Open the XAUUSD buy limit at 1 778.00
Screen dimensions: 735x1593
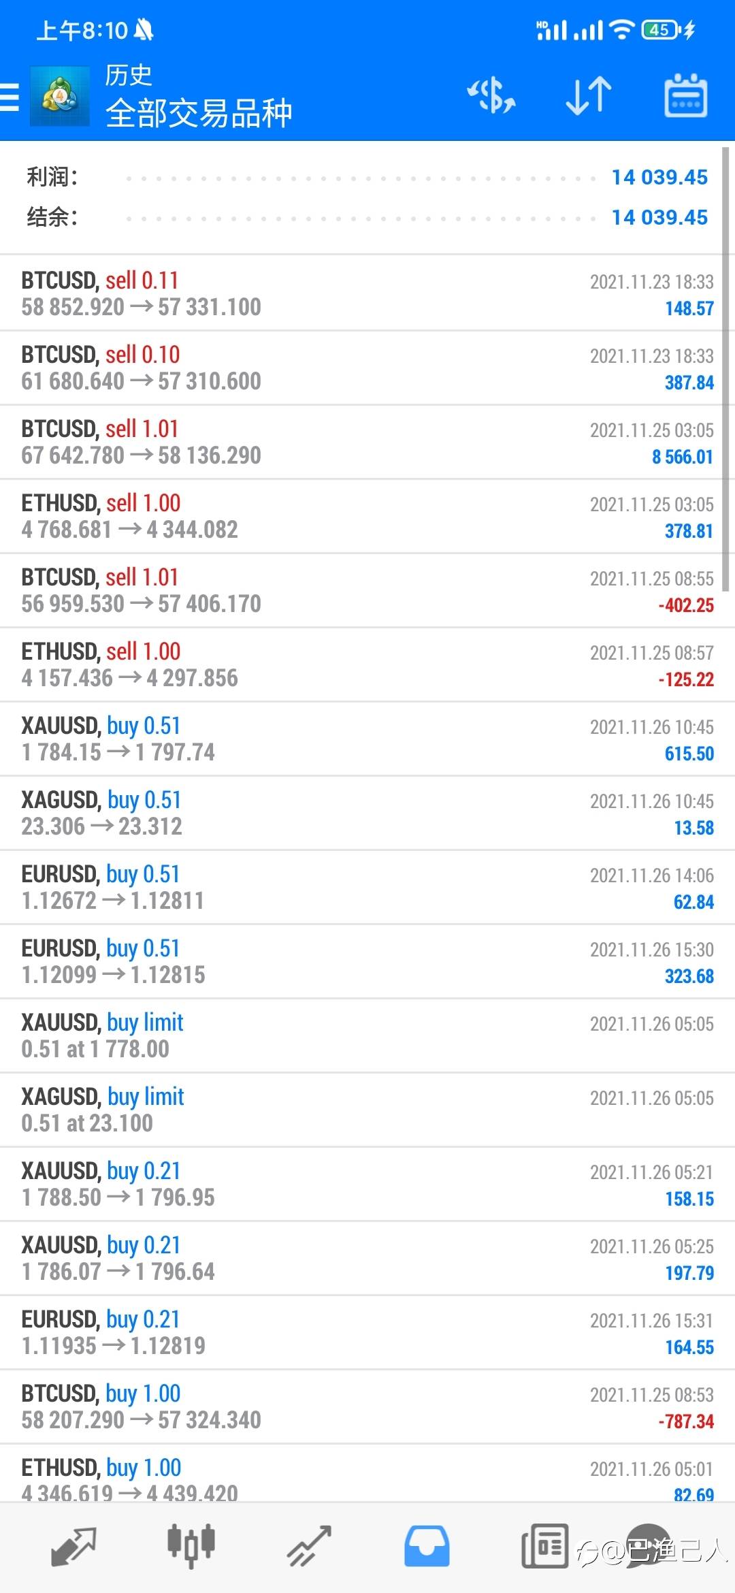[367, 1035]
